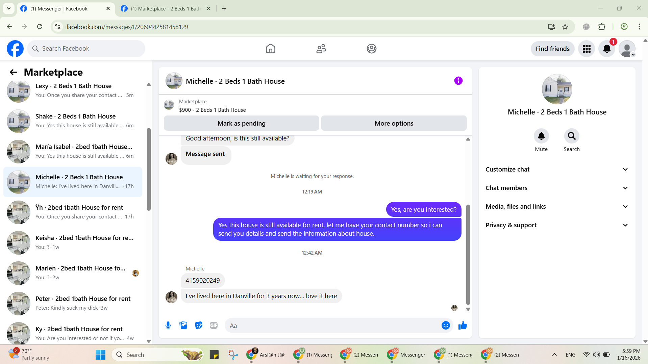This screenshot has width=648, height=364.
Task: Click the install app icon in address bar
Action: [x=551, y=27]
